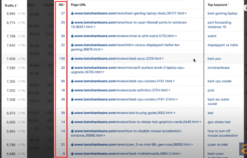Open the microsoft-surface-book-2 news URL
The width and height of the screenshot is (247, 158).
coord(128,70)
